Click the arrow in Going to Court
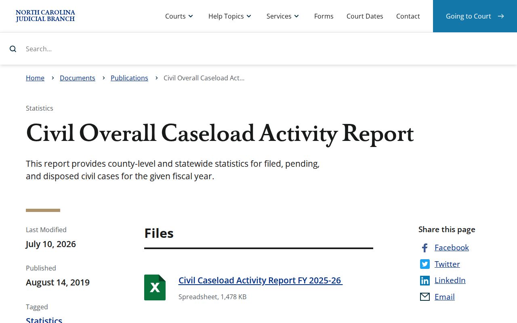This screenshot has height=323, width=517. click(x=501, y=16)
